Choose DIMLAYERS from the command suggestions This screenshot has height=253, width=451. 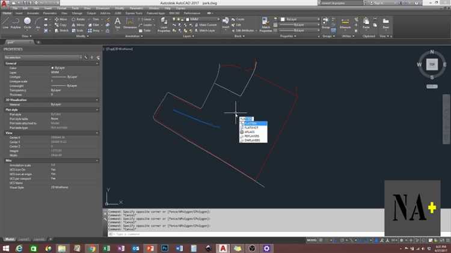(253, 140)
